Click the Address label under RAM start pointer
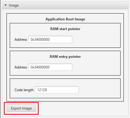 click(21, 40)
